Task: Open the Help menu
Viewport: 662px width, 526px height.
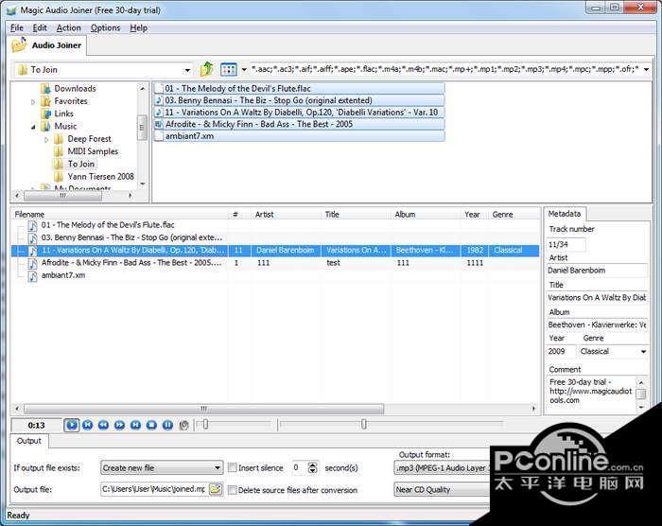Action: tap(138, 27)
